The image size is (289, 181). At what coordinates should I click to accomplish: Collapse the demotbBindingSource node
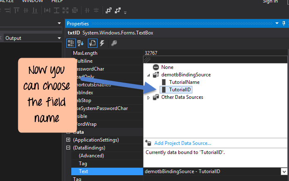coord(149,75)
